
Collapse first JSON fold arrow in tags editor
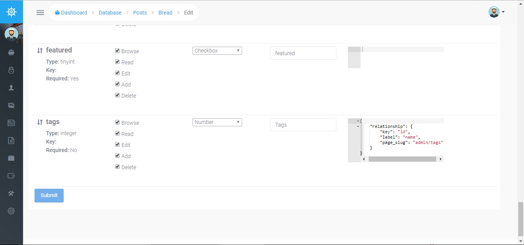click(x=358, y=121)
